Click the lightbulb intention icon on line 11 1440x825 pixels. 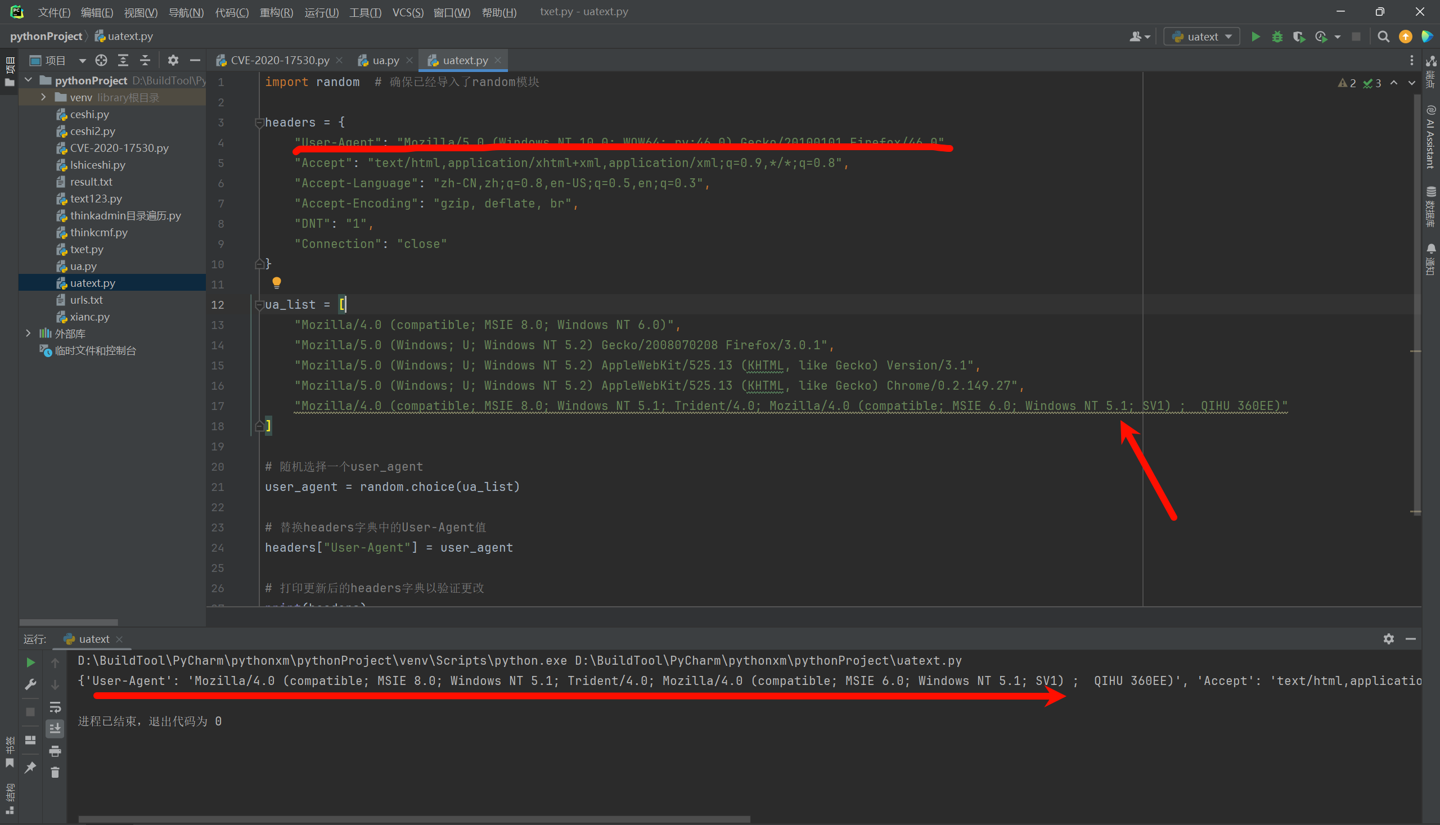pyautogui.click(x=277, y=282)
